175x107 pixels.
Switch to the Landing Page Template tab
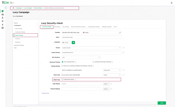(x=94, y=27)
